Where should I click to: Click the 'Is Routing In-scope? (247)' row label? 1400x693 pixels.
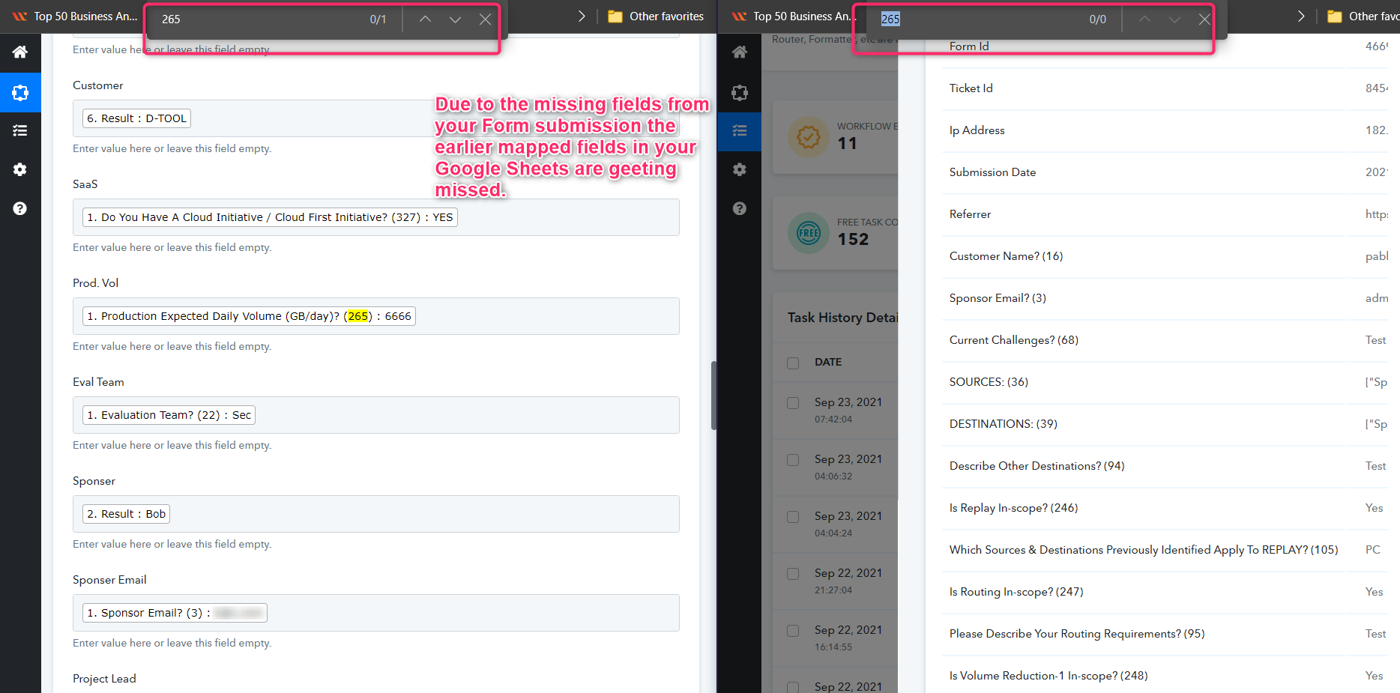(x=1016, y=592)
